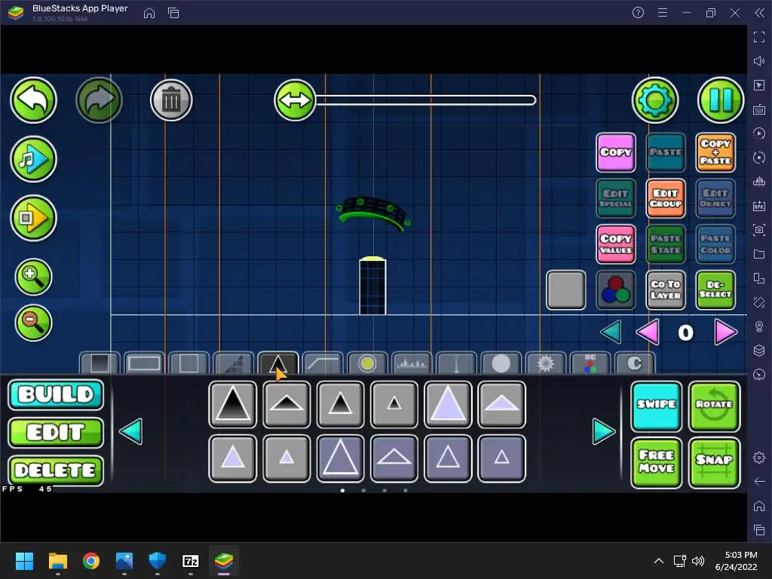772x579 pixels.
Task: Switch to the Edit tab
Action: click(56, 432)
